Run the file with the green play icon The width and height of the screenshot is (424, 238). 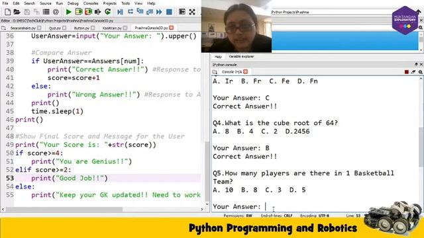click(x=69, y=12)
